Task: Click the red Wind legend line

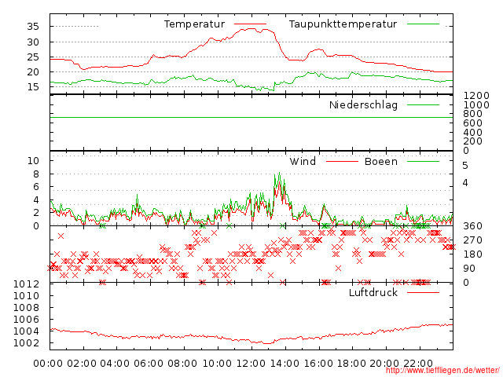Action: coord(342,161)
